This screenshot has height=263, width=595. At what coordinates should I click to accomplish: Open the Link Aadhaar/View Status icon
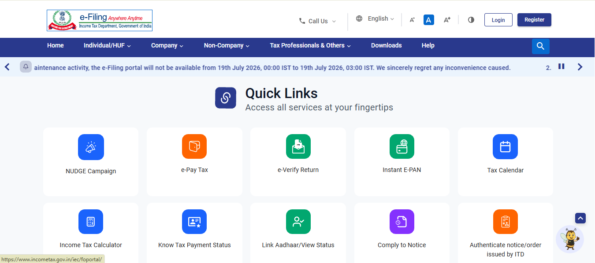[298, 222]
